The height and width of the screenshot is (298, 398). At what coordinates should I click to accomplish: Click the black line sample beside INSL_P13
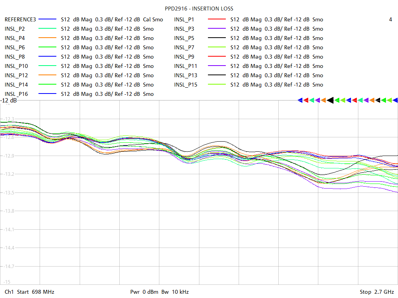pyautogui.click(x=217, y=75)
